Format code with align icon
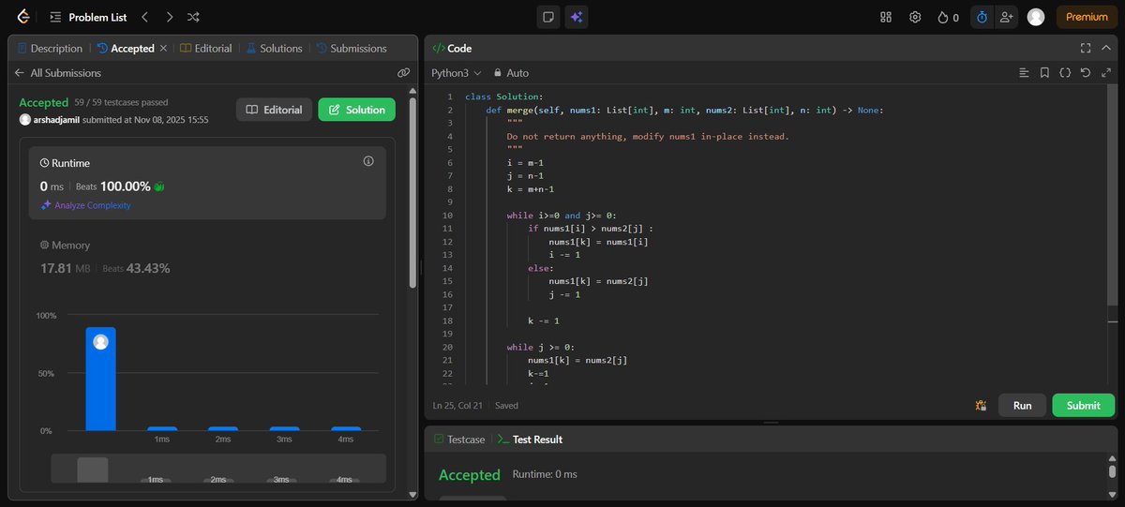Image resolution: width=1125 pixels, height=507 pixels. 1024,72
